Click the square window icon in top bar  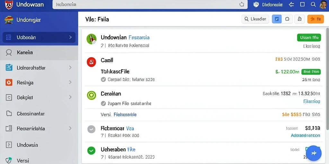click(x=302, y=4)
